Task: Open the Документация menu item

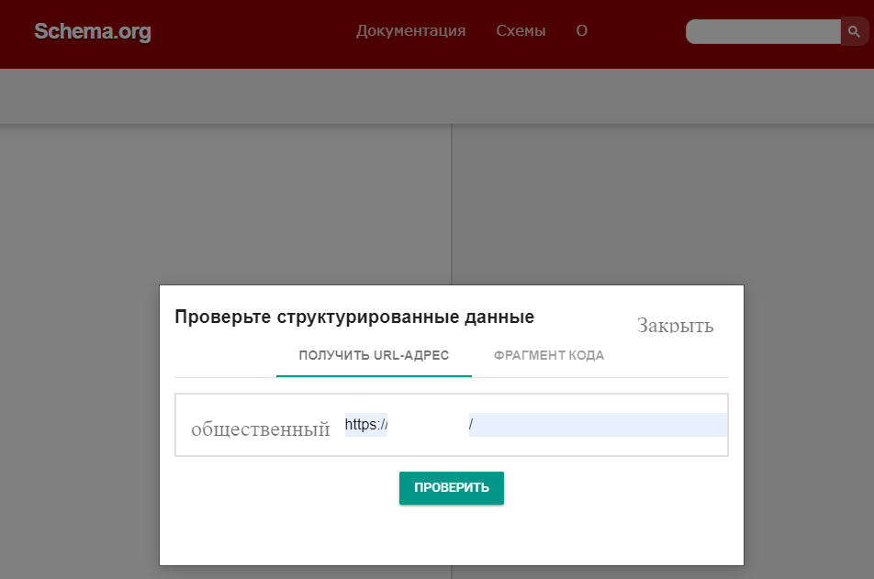Action: 410,31
